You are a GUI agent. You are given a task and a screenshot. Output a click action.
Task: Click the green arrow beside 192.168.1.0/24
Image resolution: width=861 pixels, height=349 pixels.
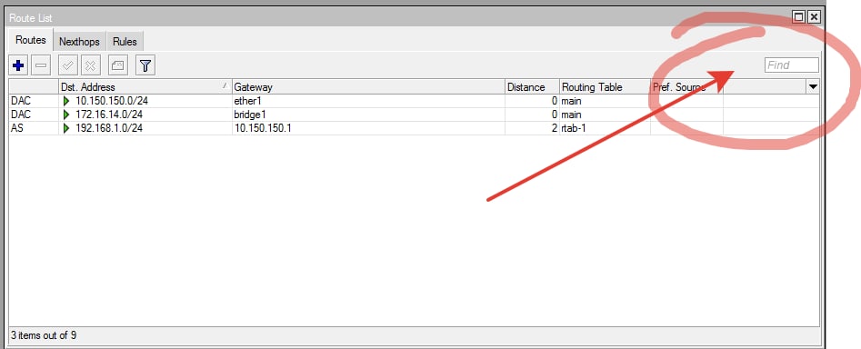pos(66,128)
